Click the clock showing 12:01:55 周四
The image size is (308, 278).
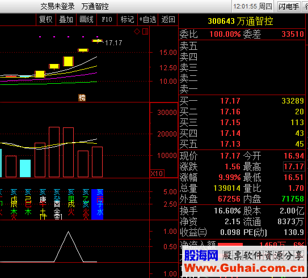click(252, 6)
